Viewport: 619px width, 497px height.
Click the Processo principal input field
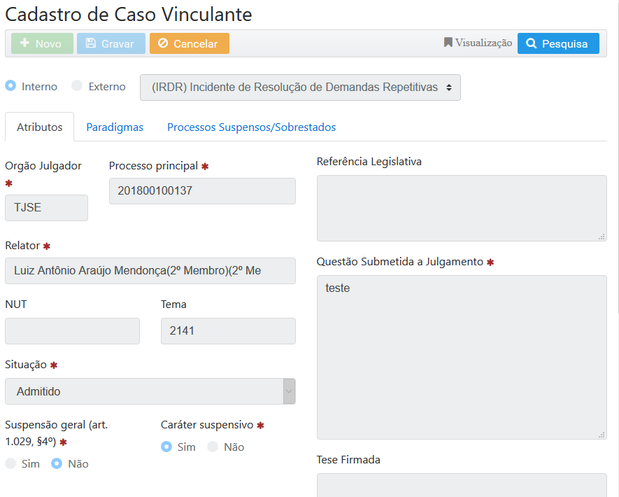click(202, 191)
